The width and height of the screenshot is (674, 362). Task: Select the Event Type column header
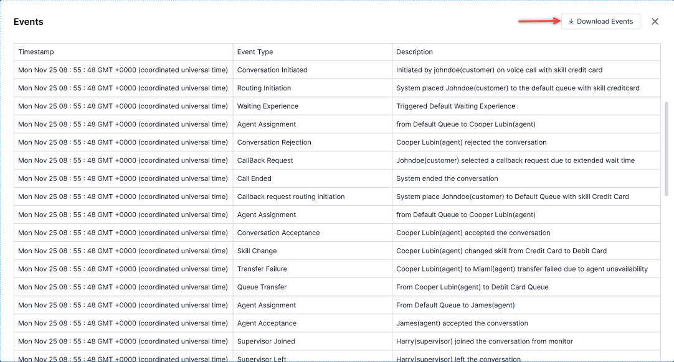[x=255, y=52]
